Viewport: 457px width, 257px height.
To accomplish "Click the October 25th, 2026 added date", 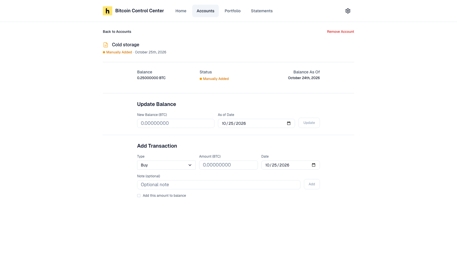I will pyautogui.click(x=151, y=52).
